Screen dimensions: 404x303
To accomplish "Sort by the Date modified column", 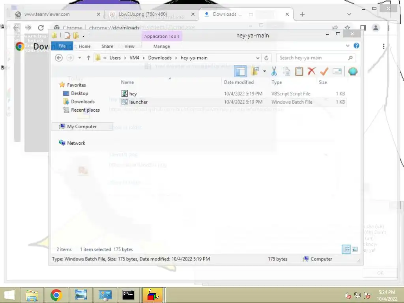I will click(239, 82).
